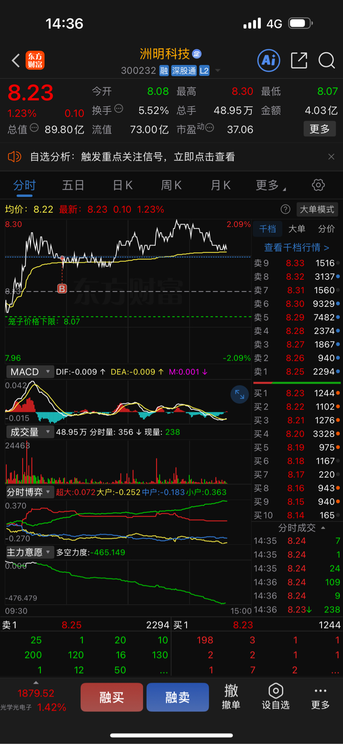Switch to the 五日 tab
This screenshot has height=744, width=343.
click(x=73, y=185)
